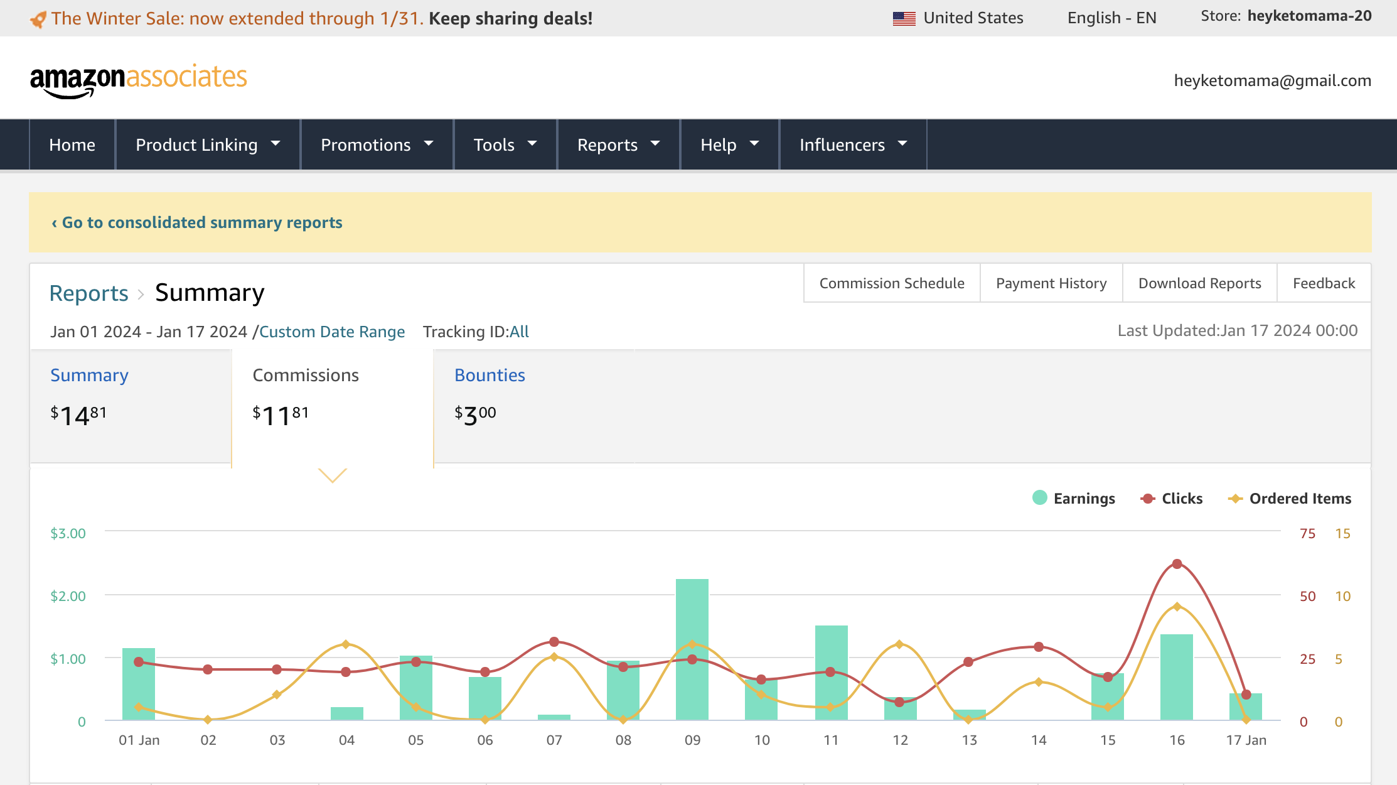Go to the Home nav item
The image size is (1397, 785).
(x=72, y=144)
